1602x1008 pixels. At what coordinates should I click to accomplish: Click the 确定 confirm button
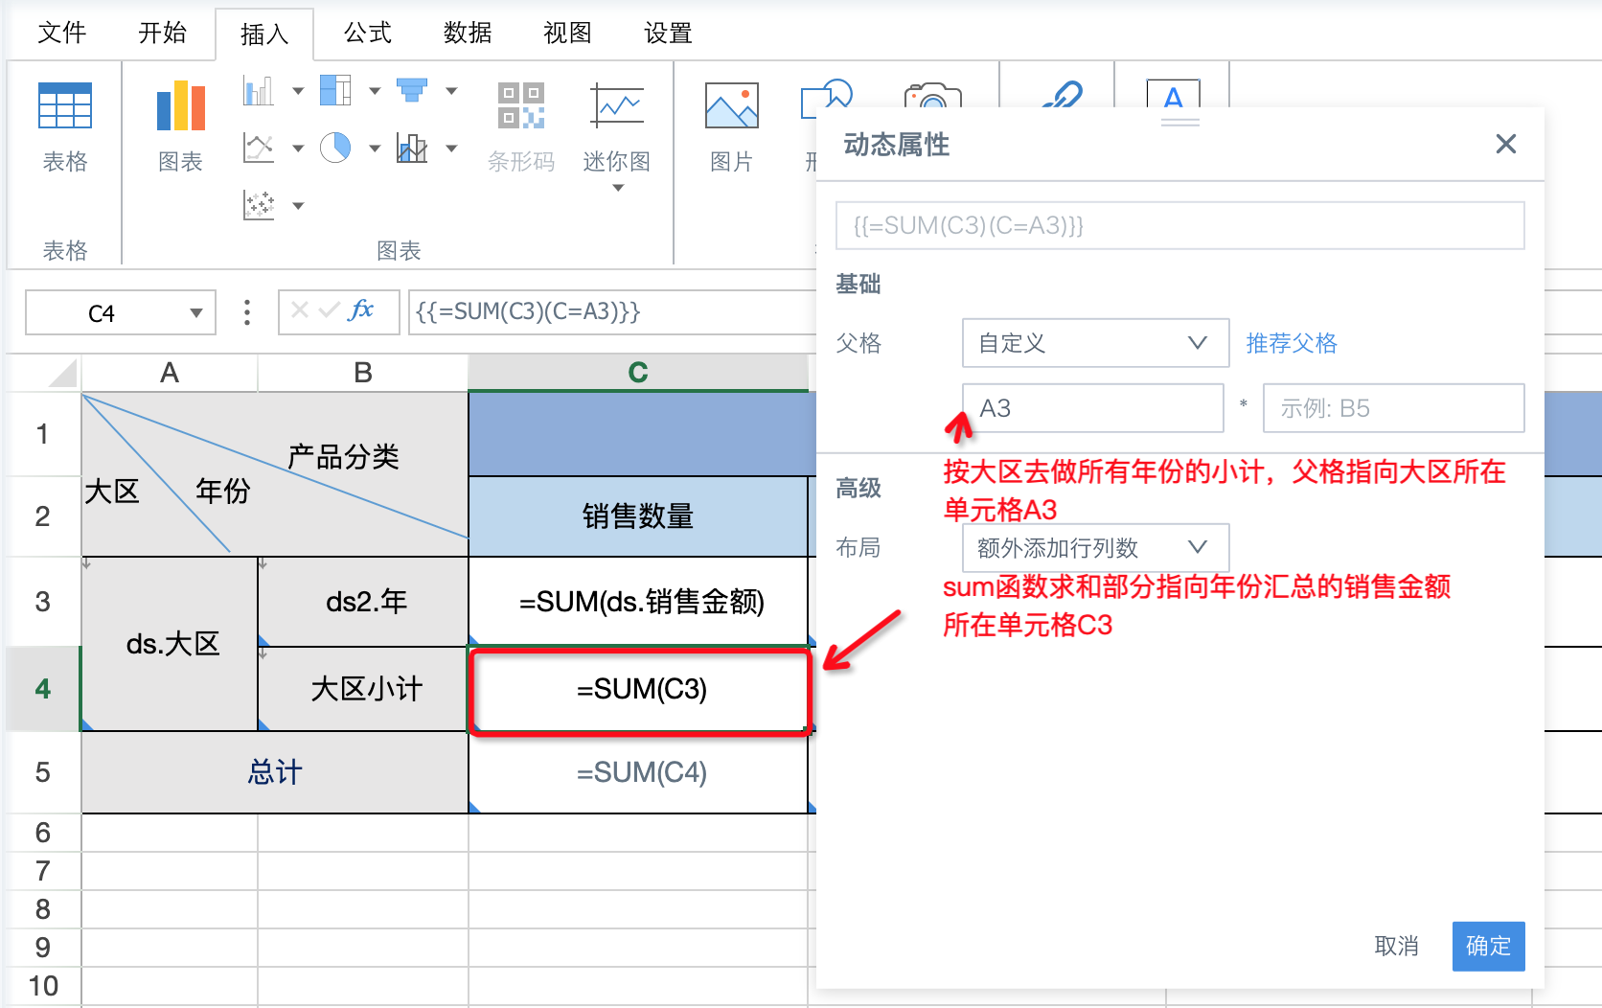(1487, 947)
